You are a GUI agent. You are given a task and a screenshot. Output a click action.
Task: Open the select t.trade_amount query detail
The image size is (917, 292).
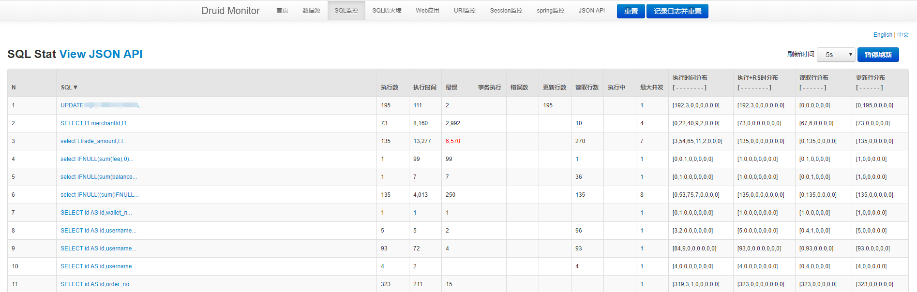[94, 141]
